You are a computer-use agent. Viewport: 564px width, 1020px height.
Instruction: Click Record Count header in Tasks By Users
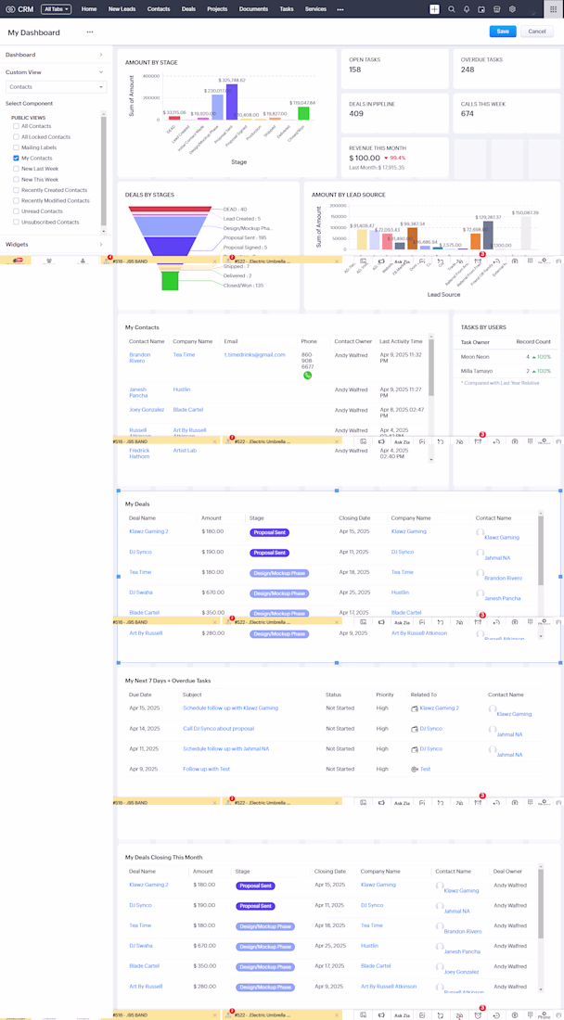[x=533, y=341]
